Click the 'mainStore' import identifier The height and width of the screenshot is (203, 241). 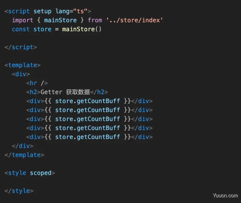pos(60,20)
